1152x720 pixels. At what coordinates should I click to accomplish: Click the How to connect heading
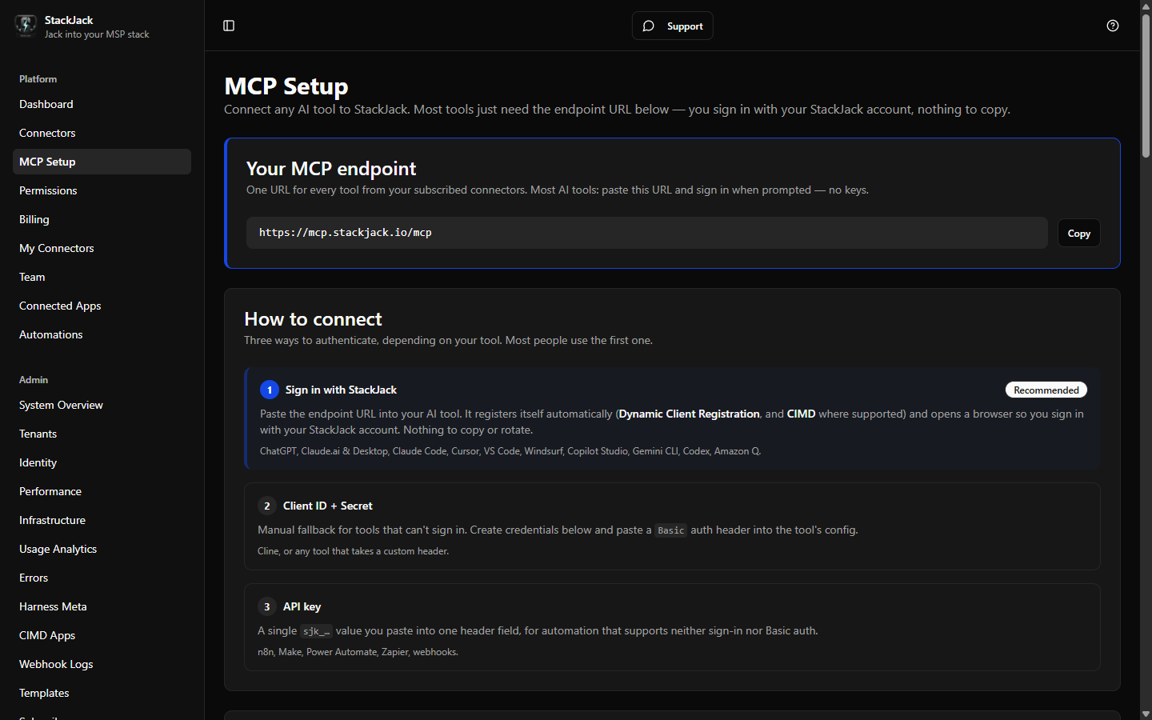313,319
